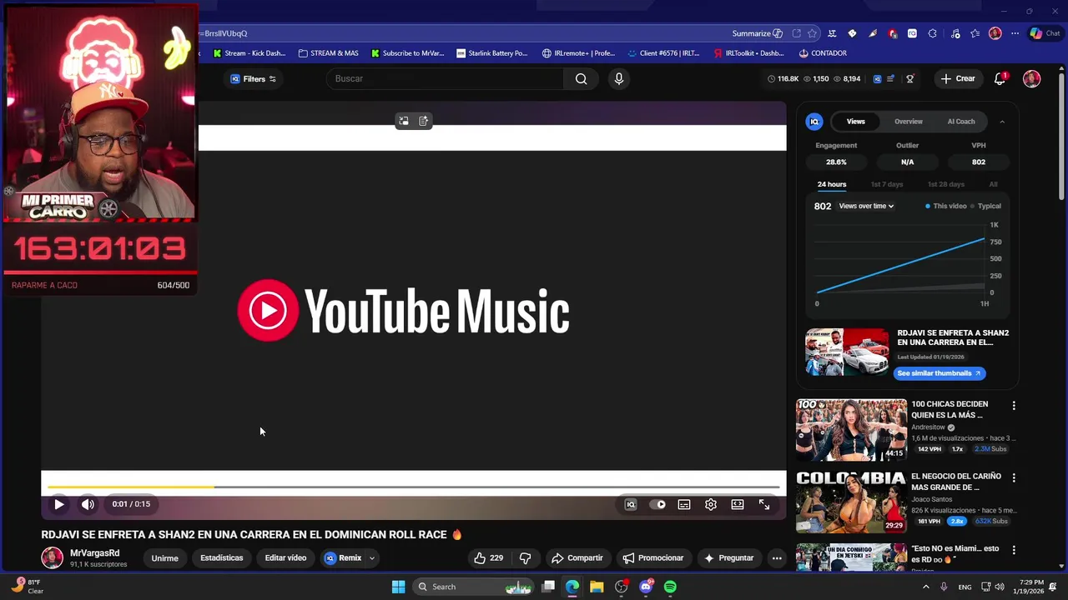Expand the Remix dropdown arrow

[372, 558]
